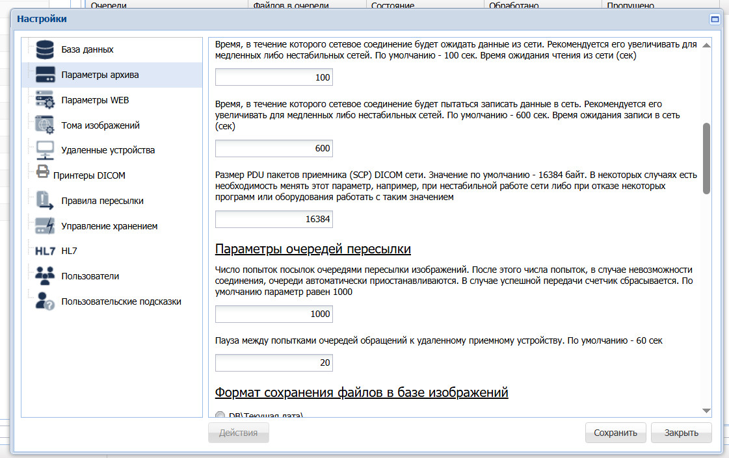This screenshot has height=458, width=729.
Task: Open Управление хранением settings
Action: (109, 226)
